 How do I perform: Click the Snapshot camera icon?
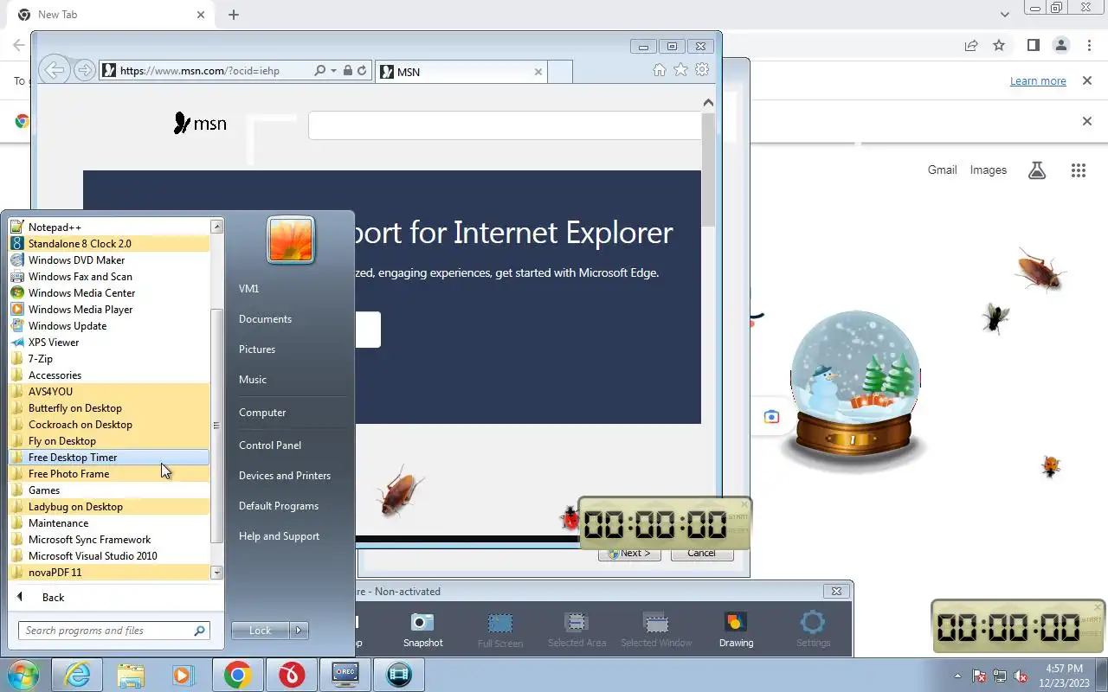point(422,623)
